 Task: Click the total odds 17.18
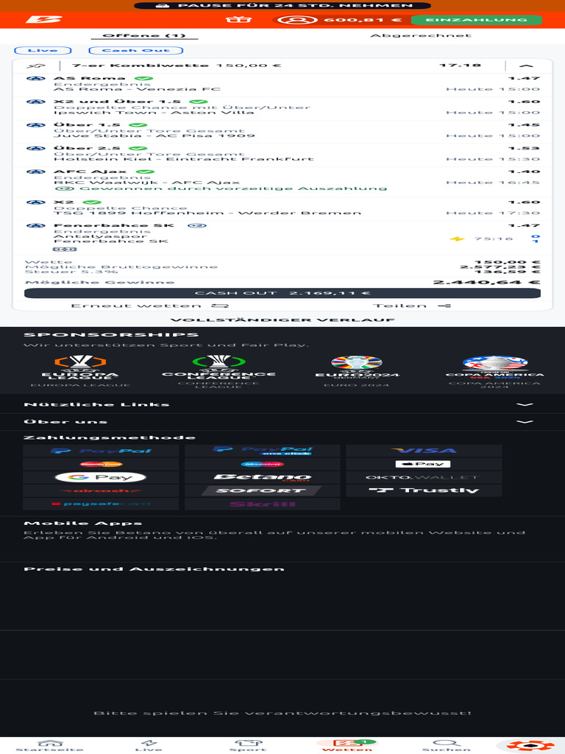[x=461, y=65]
